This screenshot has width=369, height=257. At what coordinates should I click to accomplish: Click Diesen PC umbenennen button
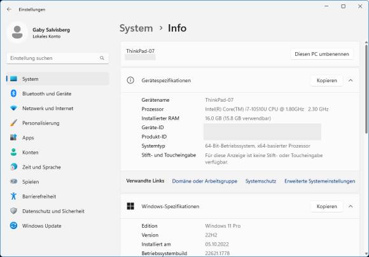[322, 54]
